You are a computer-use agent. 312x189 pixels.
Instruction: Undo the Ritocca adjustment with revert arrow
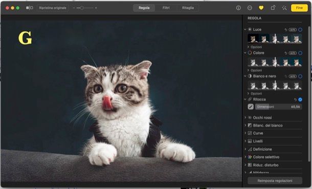tap(295, 99)
